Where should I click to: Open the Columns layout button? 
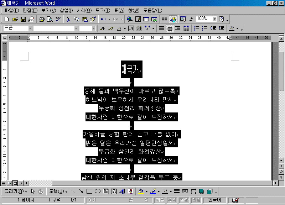164,19
